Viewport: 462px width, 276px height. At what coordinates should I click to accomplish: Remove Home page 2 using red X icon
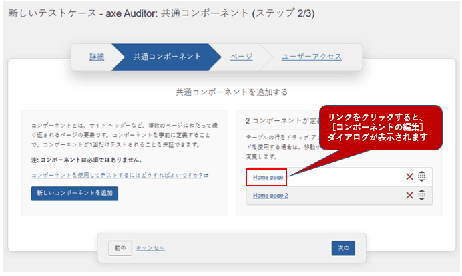tap(410, 195)
